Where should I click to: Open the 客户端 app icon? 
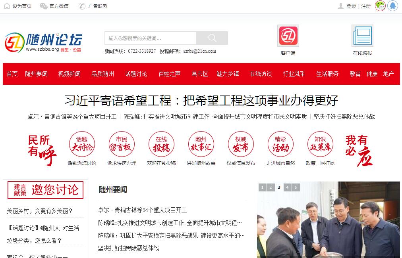[x=288, y=36]
